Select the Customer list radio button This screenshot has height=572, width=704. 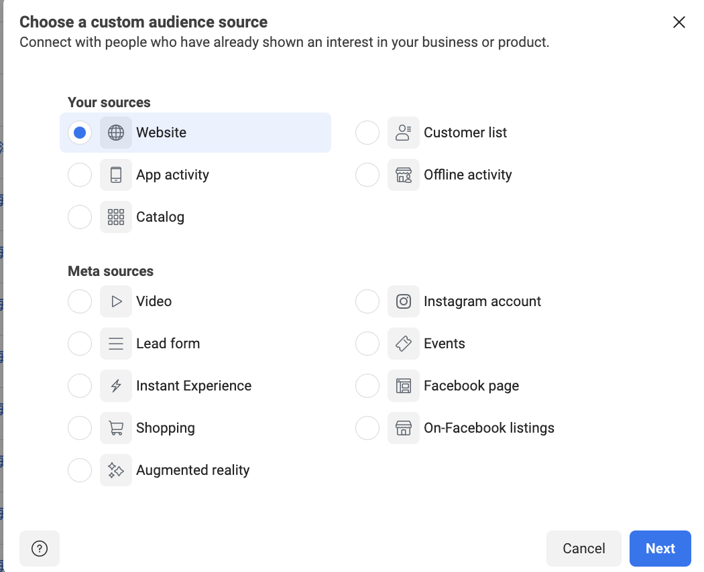pyautogui.click(x=367, y=133)
